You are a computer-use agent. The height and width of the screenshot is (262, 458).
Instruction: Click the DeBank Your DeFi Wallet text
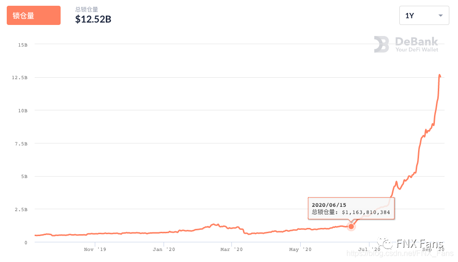point(417,44)
